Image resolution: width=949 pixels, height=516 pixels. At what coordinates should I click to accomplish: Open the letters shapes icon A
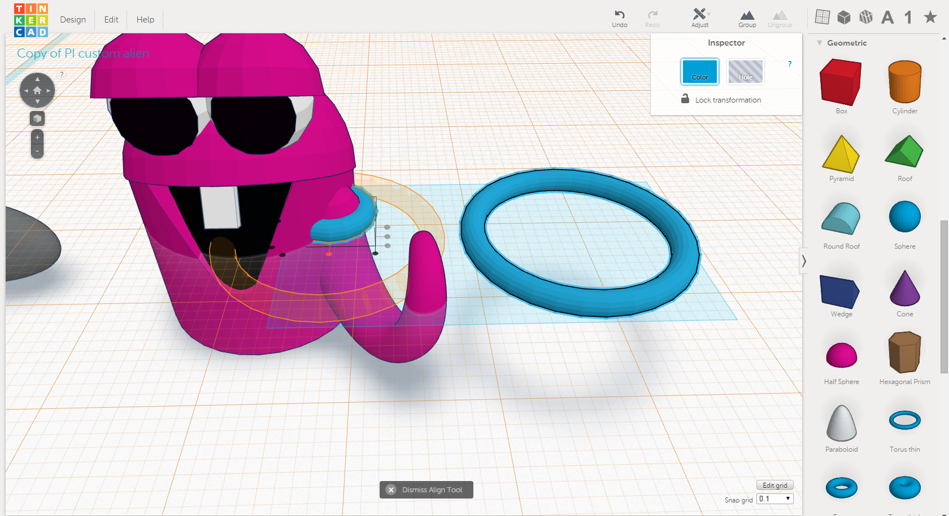click(887, 17)
